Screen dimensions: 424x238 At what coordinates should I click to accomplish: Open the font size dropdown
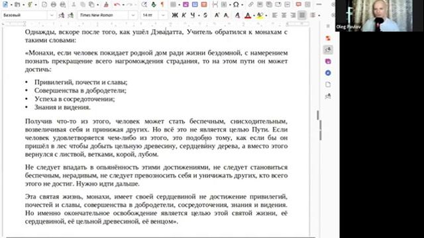coord(163,15)
